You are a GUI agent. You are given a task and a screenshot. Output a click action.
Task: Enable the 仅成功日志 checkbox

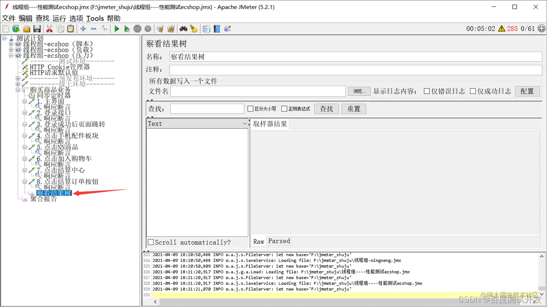tap(473, 91)
